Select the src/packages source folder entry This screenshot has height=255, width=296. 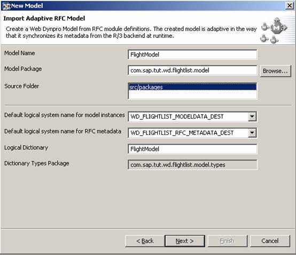192,87
